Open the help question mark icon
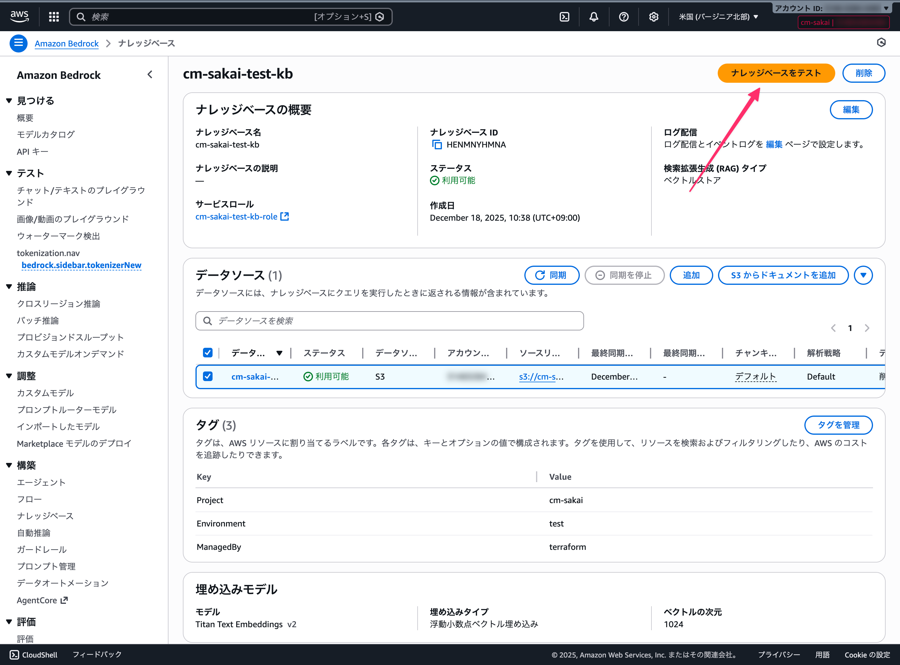Screen dimensions: 900x665 (624, 16)
